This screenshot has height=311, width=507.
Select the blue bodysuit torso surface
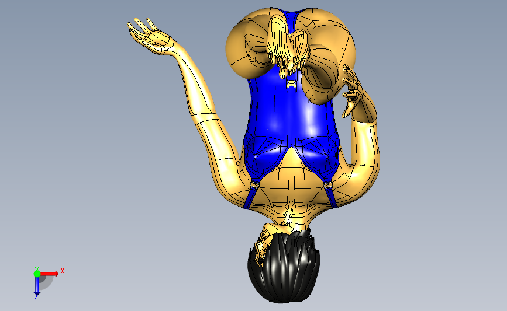click(x=291, y=126)
